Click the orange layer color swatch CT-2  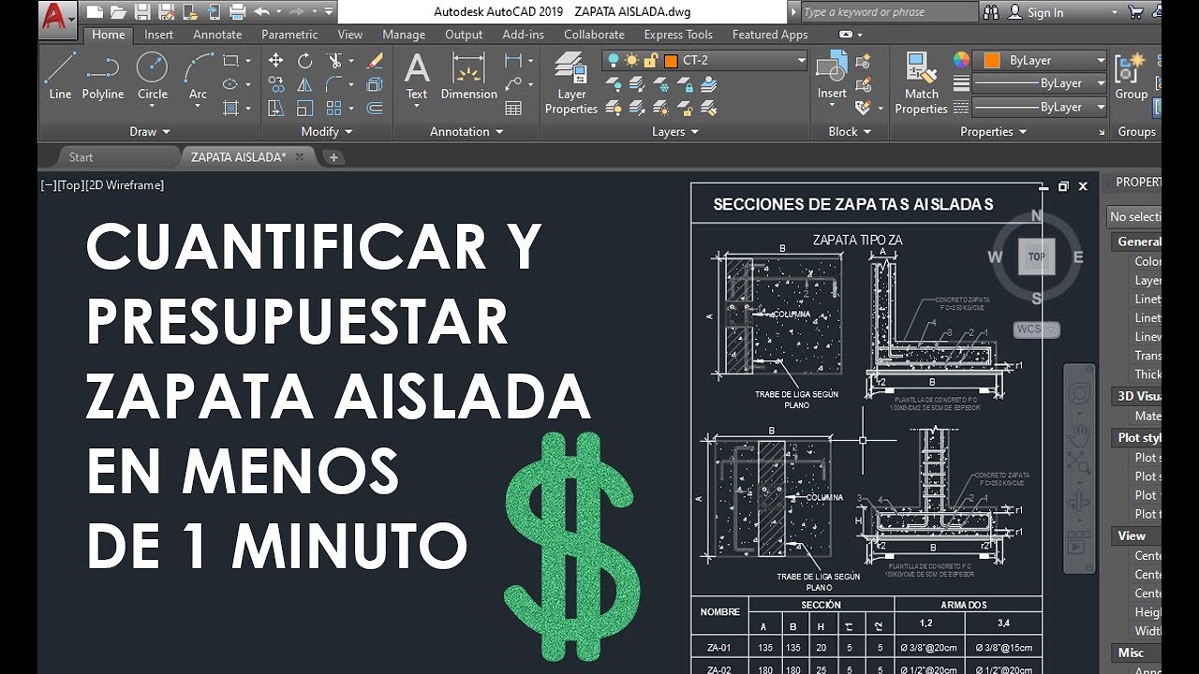[670, 61]
